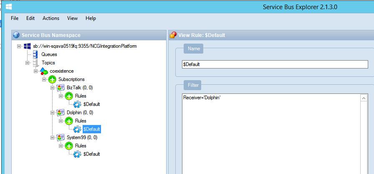This screenshot has height=174, width=374.
Task: Collapse the namespace root node
Action: [x=19, y=46]
